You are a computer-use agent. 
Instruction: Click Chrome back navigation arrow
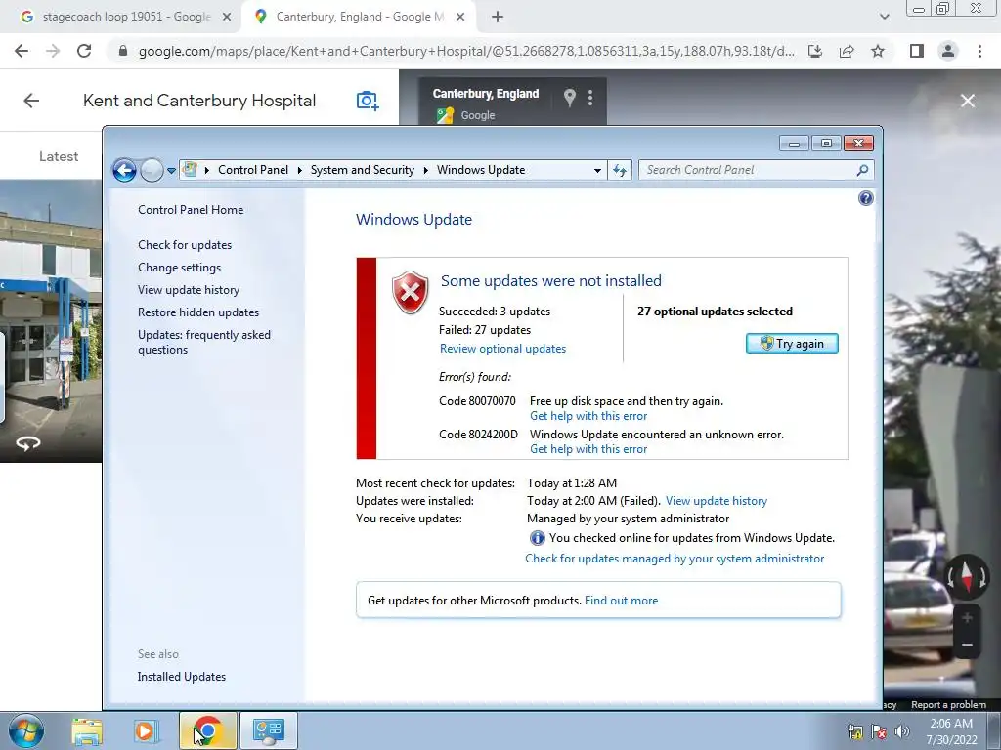click(x=22, y=51)
